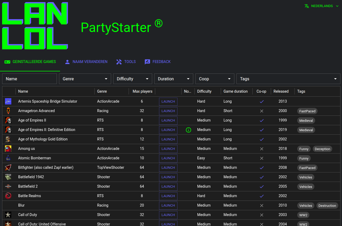Switch to the Naam Veranderen tab
Viewport: 342px width, 226px height.
coord(86,62)
